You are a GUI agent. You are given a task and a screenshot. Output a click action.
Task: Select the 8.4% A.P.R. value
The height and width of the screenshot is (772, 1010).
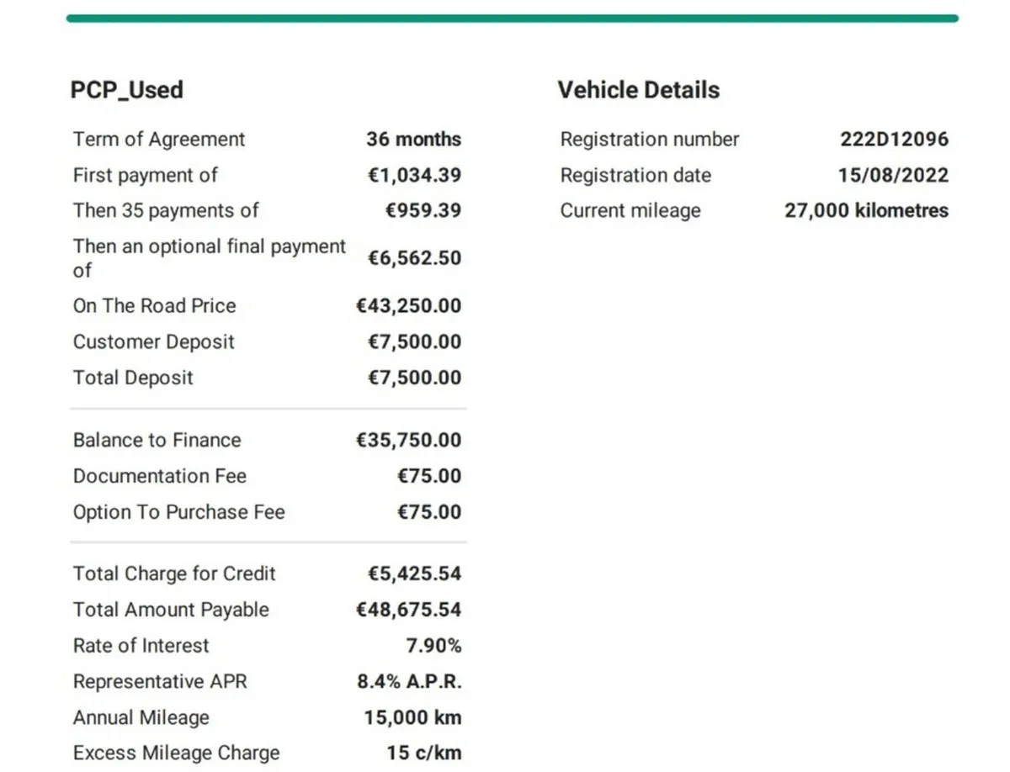coord(410,682)
